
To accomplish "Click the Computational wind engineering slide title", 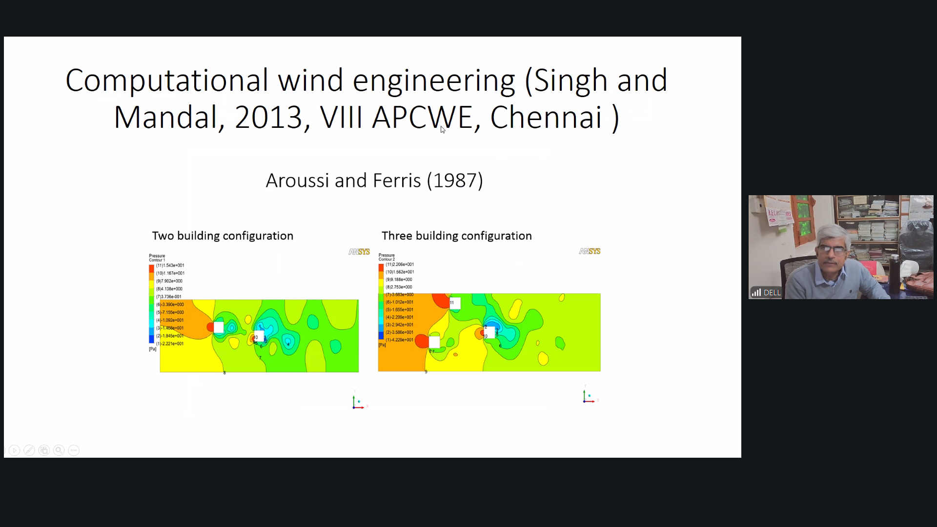I will pyautogui.click(x=366, y=99).
